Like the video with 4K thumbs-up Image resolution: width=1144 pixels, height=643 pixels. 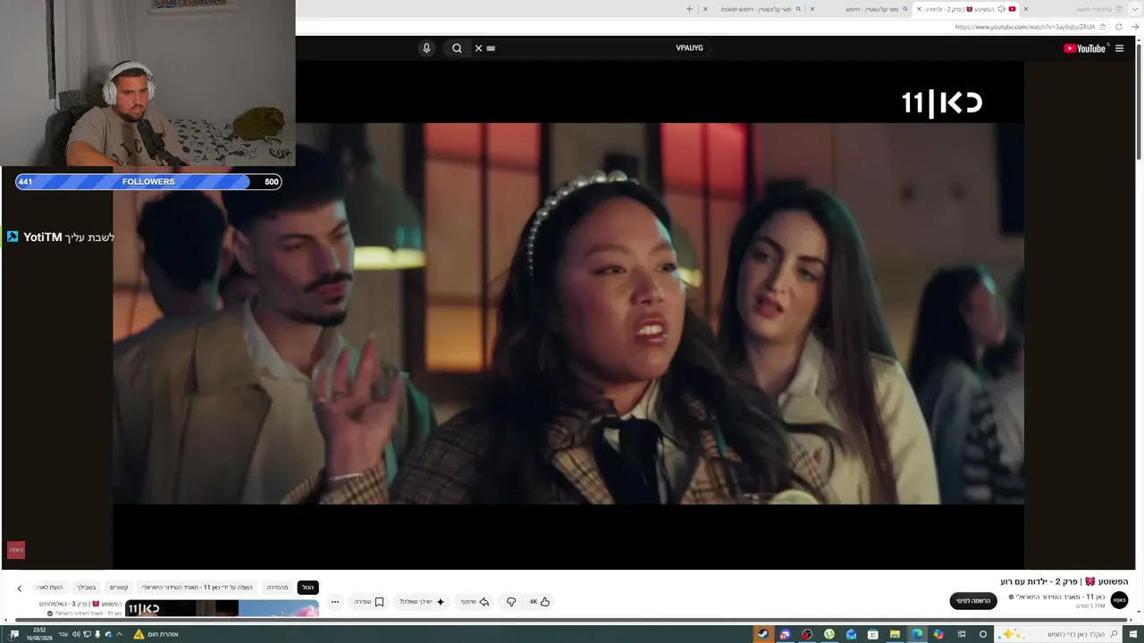(x=540, y=602)
